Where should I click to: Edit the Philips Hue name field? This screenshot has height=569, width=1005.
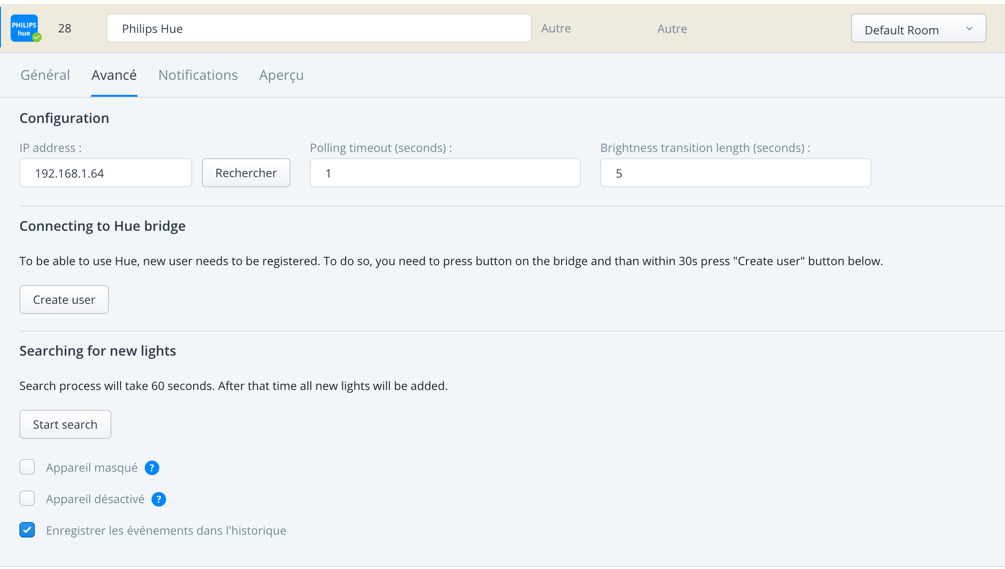(319, 29)
